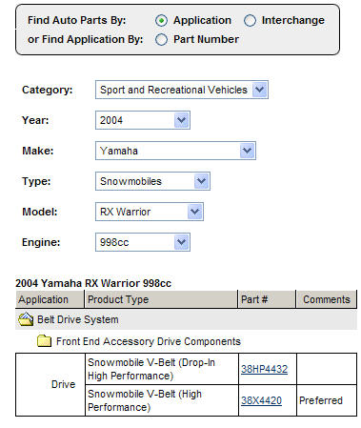Click the Part # column header

[x=267, y=299]
